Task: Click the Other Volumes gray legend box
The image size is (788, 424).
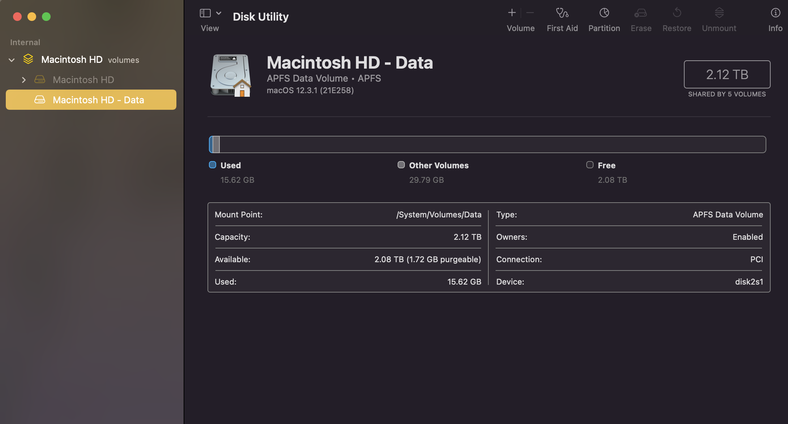Action: 401,165
